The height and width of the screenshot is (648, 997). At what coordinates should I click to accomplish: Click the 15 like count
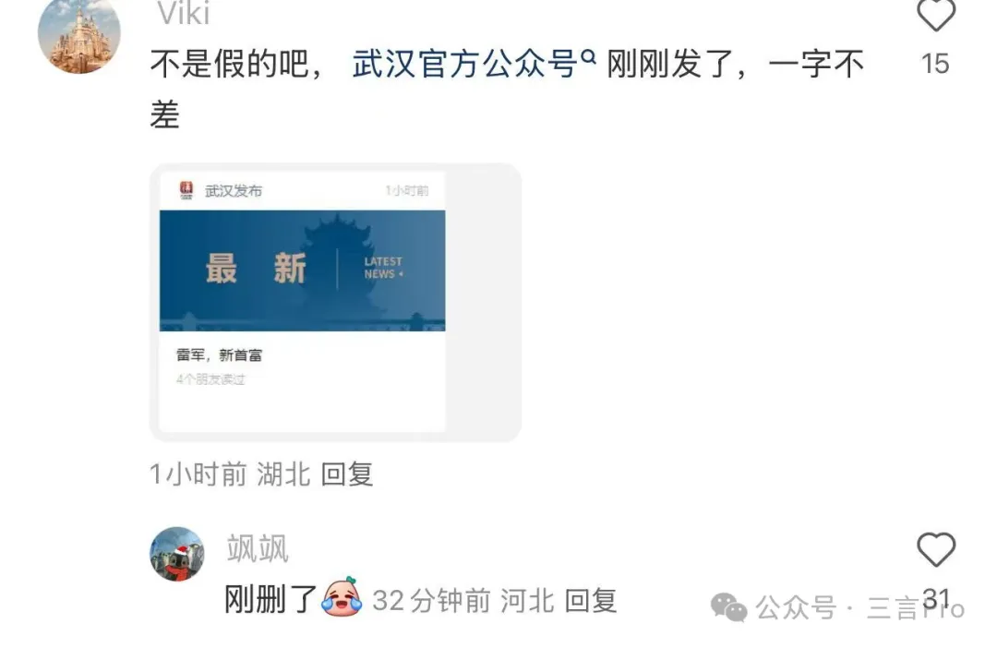(935, 64)
